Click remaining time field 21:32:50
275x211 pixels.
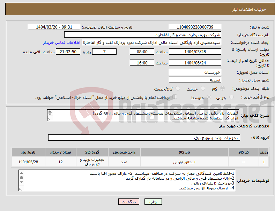tap(68, 52)
